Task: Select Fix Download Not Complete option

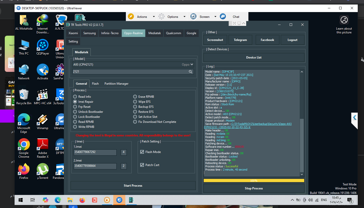Action: (x=135, y=122)
